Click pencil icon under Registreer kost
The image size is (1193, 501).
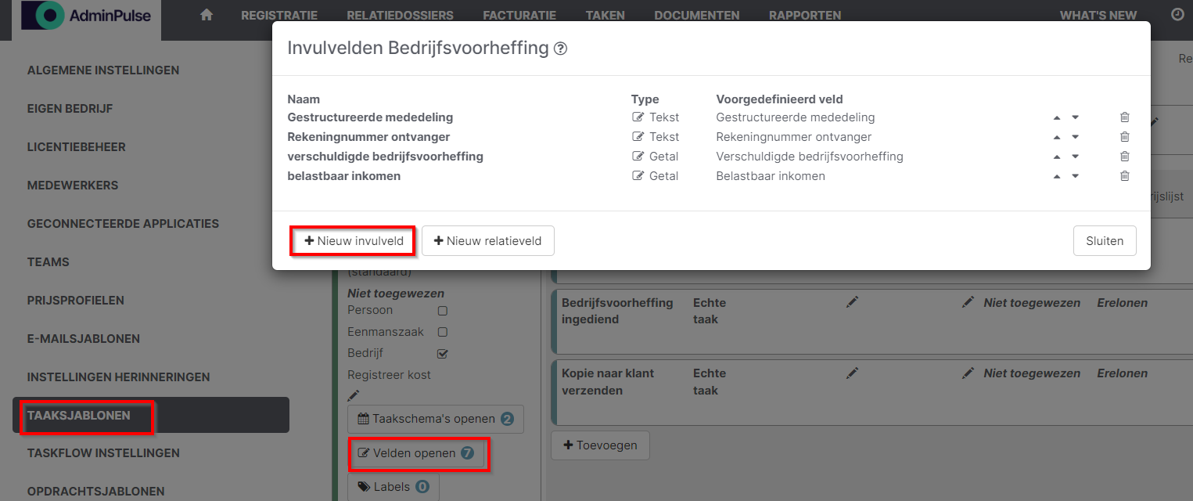pyautogui.click(x=354, y=395)
